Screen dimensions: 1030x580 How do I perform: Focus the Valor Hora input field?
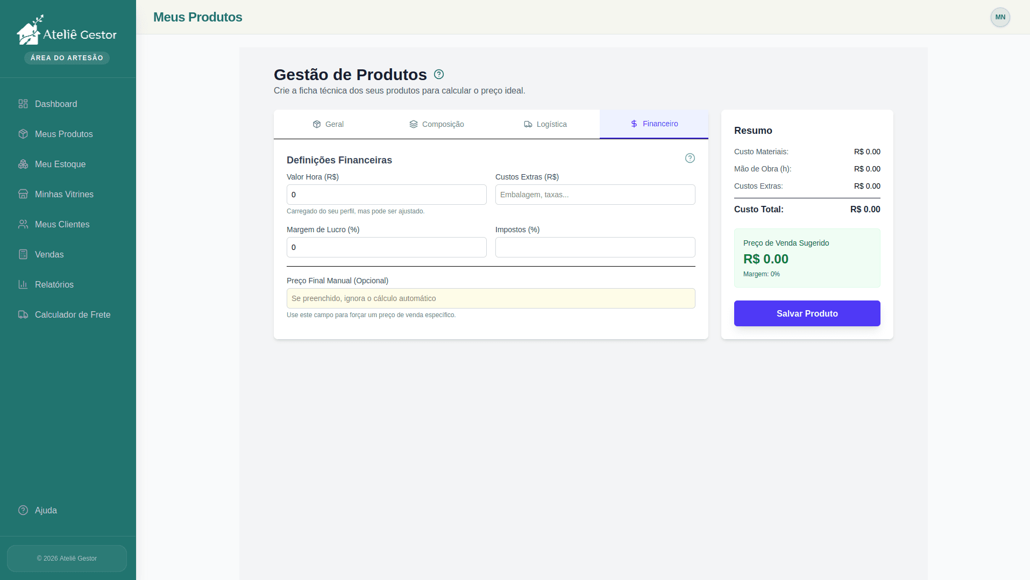pyautogui.click(x=386, y=194)
